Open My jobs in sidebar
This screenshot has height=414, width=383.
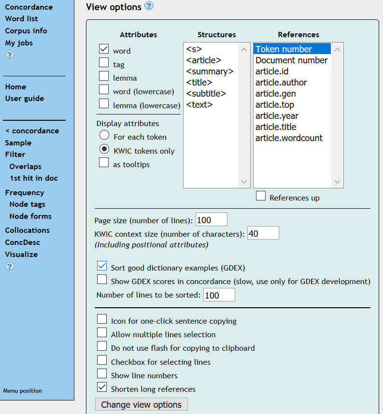tap(19, 43)
